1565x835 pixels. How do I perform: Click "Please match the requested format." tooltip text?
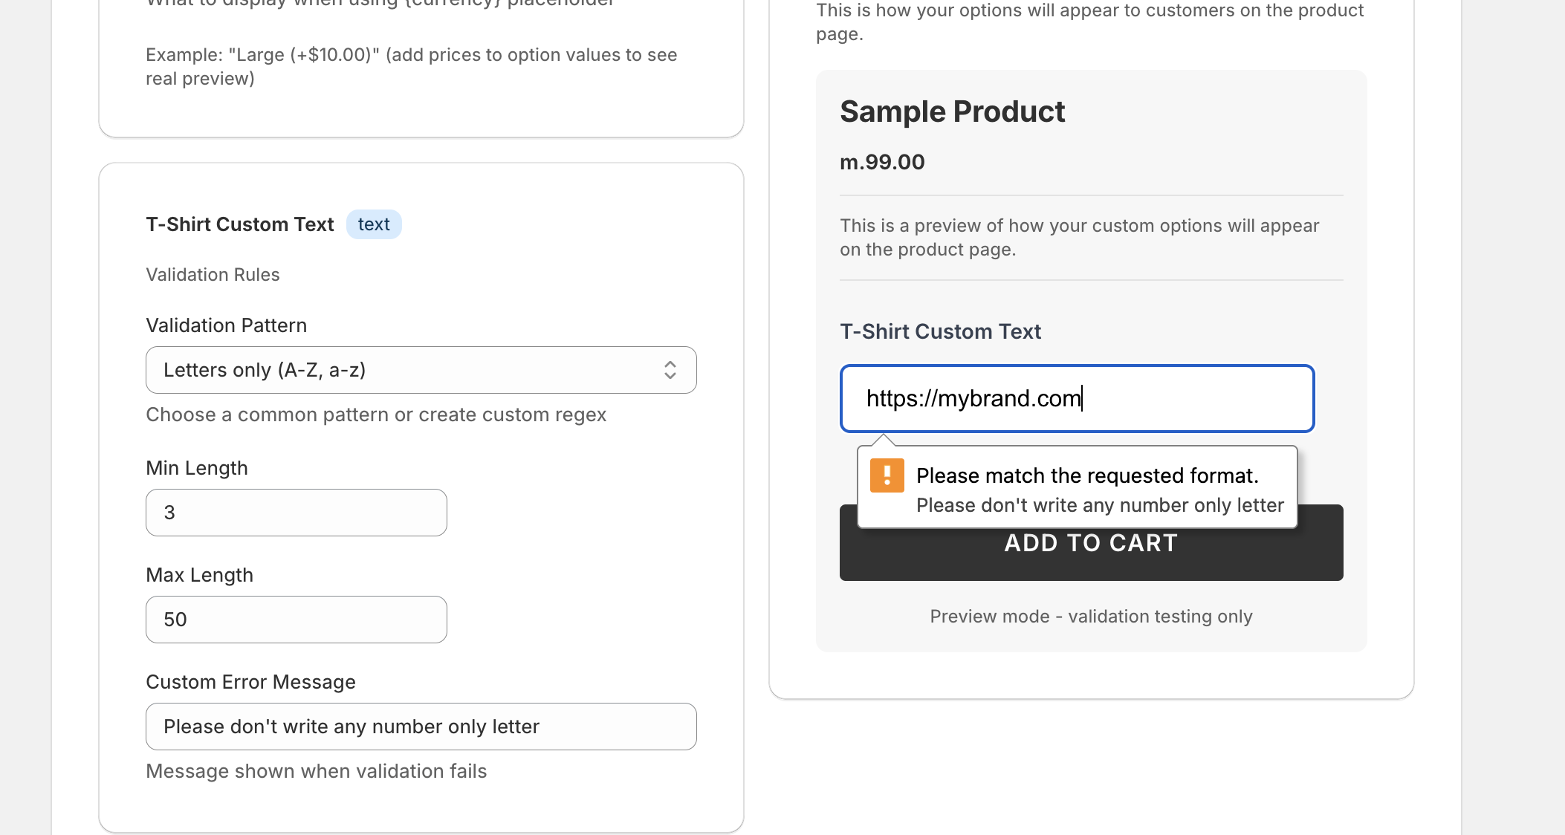click(x=1086, y=475)
